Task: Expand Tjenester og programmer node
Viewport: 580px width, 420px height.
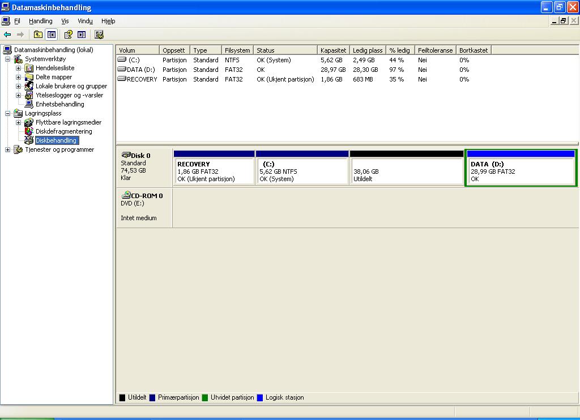Action: click(x=7, y=150)
